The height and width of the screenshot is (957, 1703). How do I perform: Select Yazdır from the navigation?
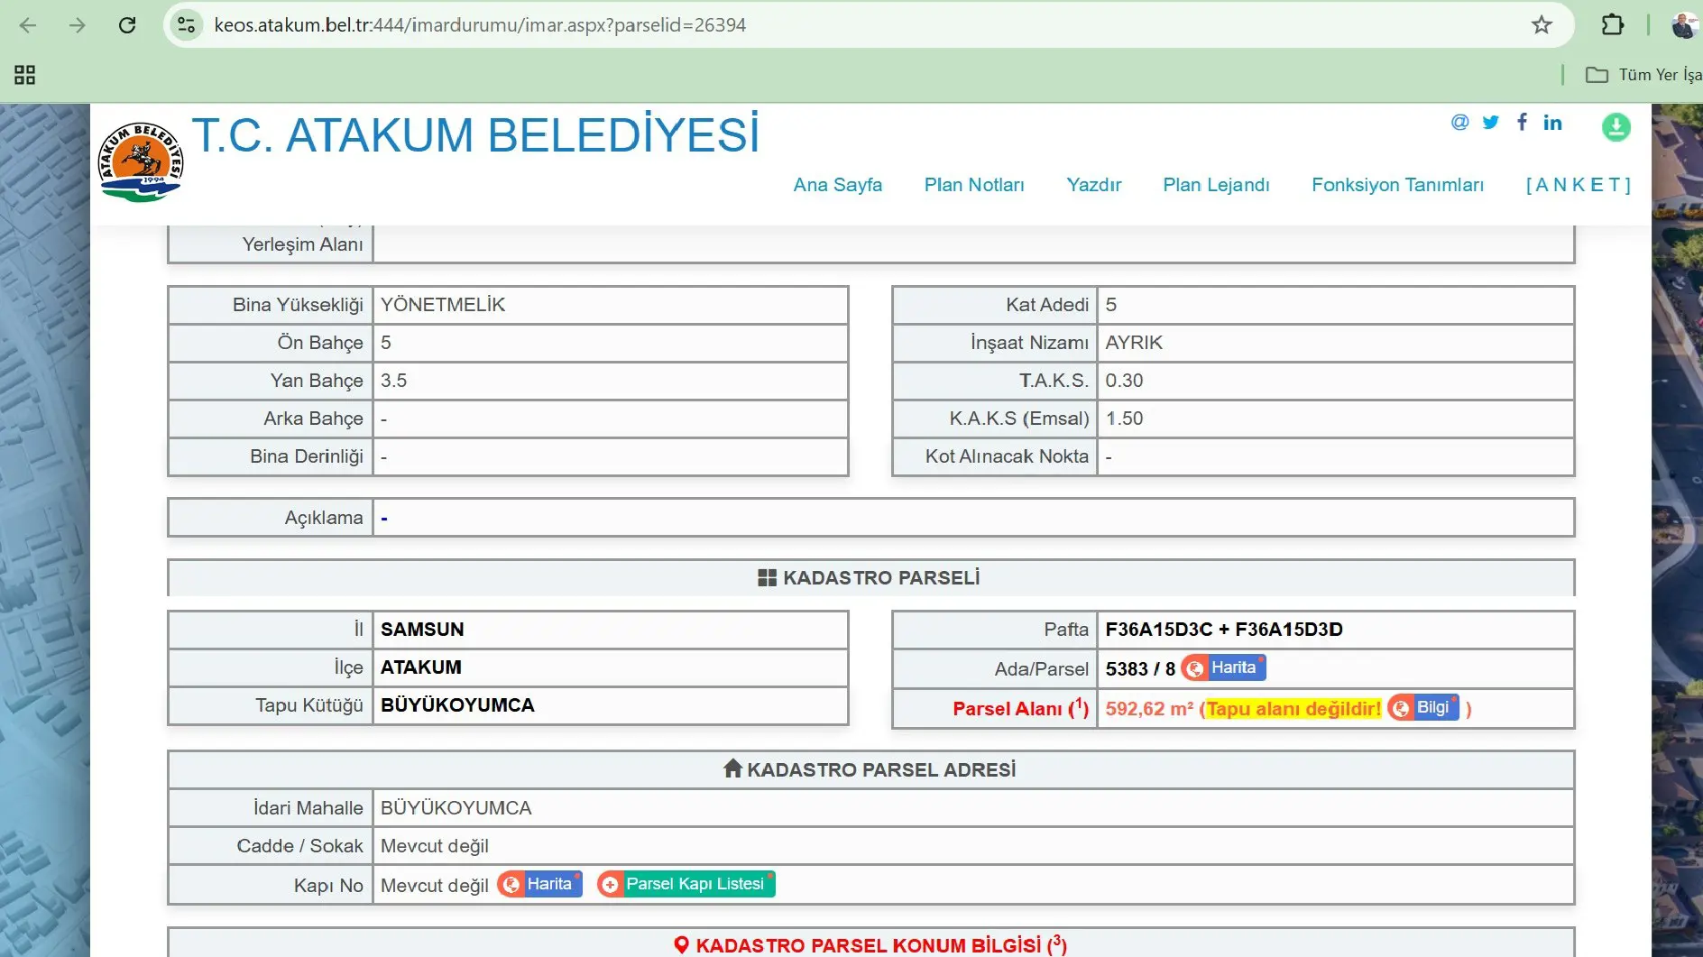pyautogui.click(x=1094, y=185)
